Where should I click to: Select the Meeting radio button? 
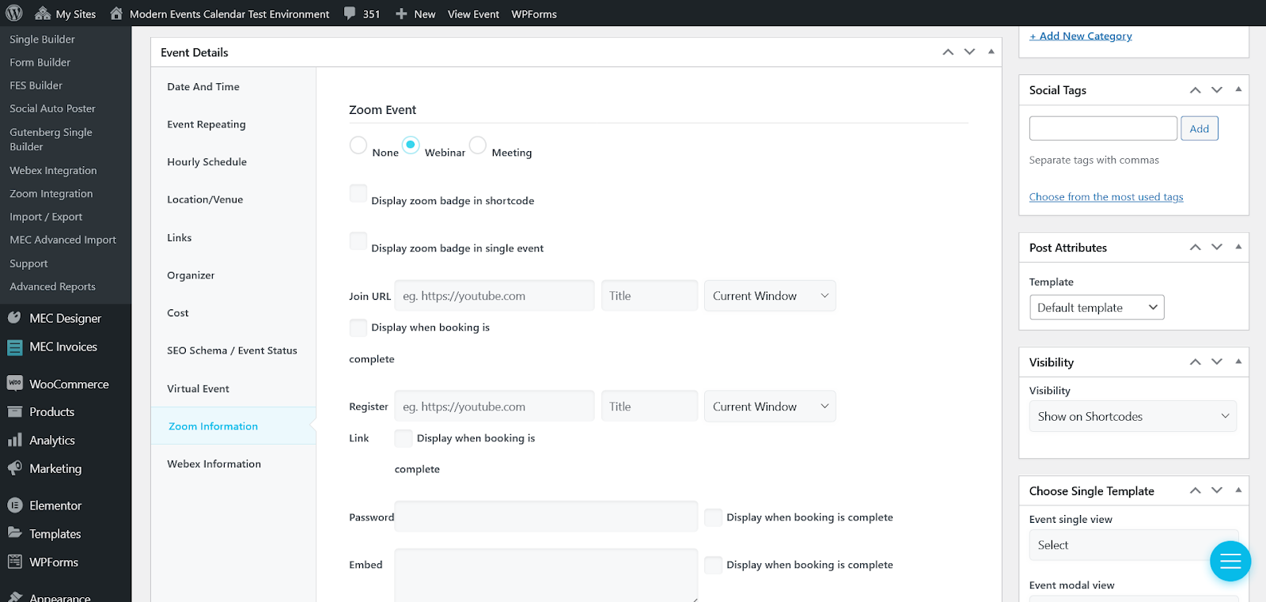478,146
